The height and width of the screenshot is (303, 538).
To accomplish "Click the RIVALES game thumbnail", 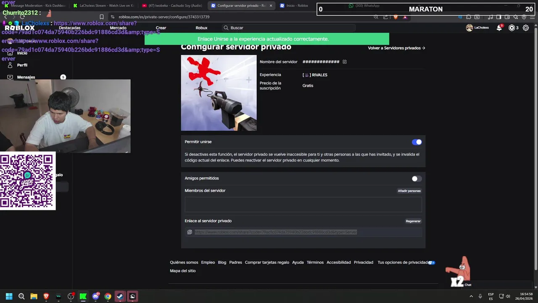I will (x=219, y=93).
